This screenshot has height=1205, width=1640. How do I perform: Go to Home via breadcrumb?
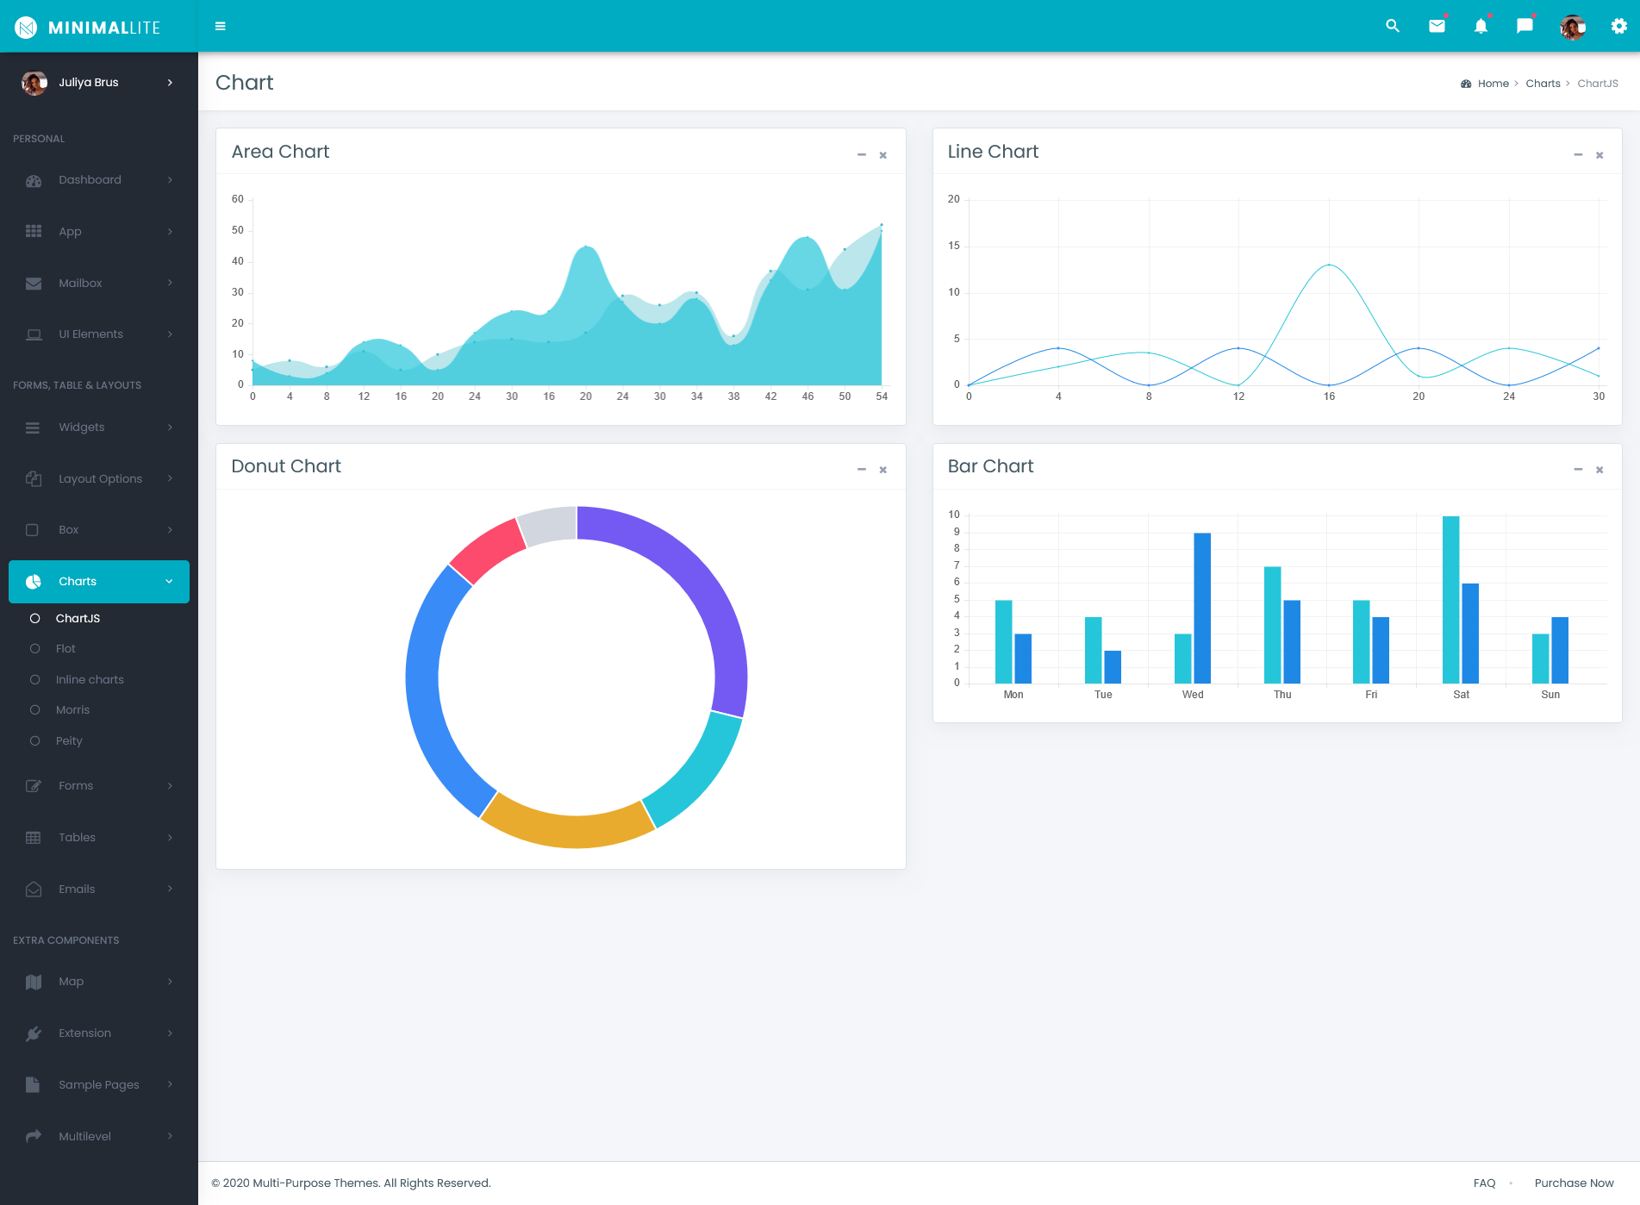click(x=1493, y=84)
